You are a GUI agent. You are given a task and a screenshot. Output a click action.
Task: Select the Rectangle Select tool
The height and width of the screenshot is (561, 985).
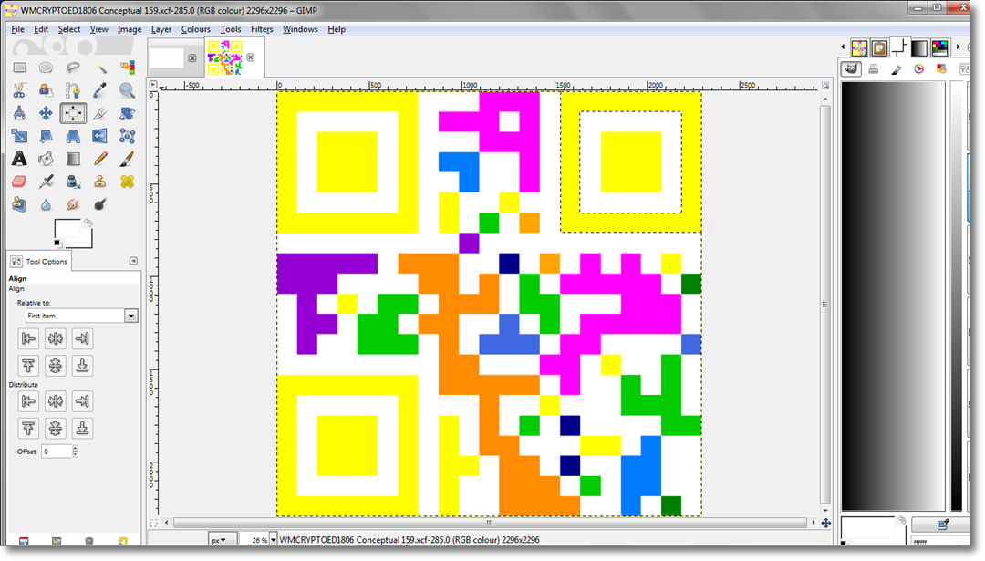(x=19, y=68)
